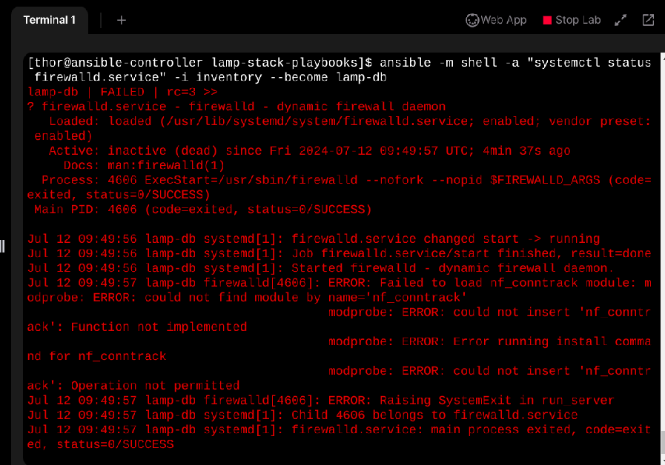665x465 pixels.
Task: Click the ansible command prompt line
Action: [339, 62]
